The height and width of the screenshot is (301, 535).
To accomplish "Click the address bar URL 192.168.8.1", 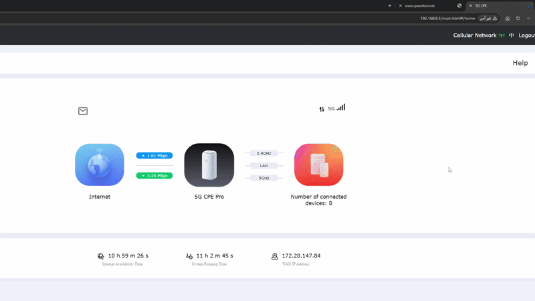I will tap(447, 19).
